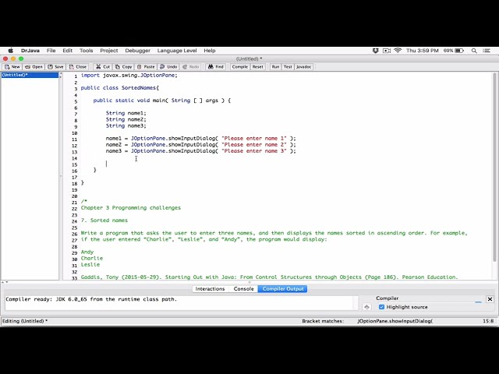
Task: Click the 'Leslie' comment on line 31
Action: [90, 265]
